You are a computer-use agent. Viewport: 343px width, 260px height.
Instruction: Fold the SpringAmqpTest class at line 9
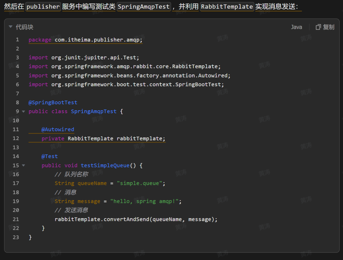pos(23,111)
